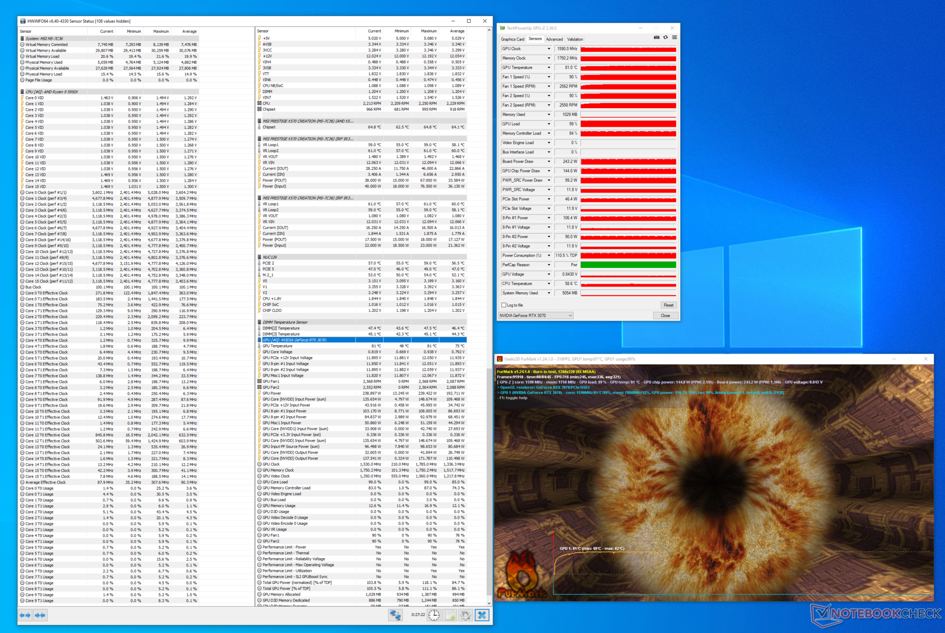Click the icon beside Bus Clock row
Screen dimensions: 945x633
point(22,287)
